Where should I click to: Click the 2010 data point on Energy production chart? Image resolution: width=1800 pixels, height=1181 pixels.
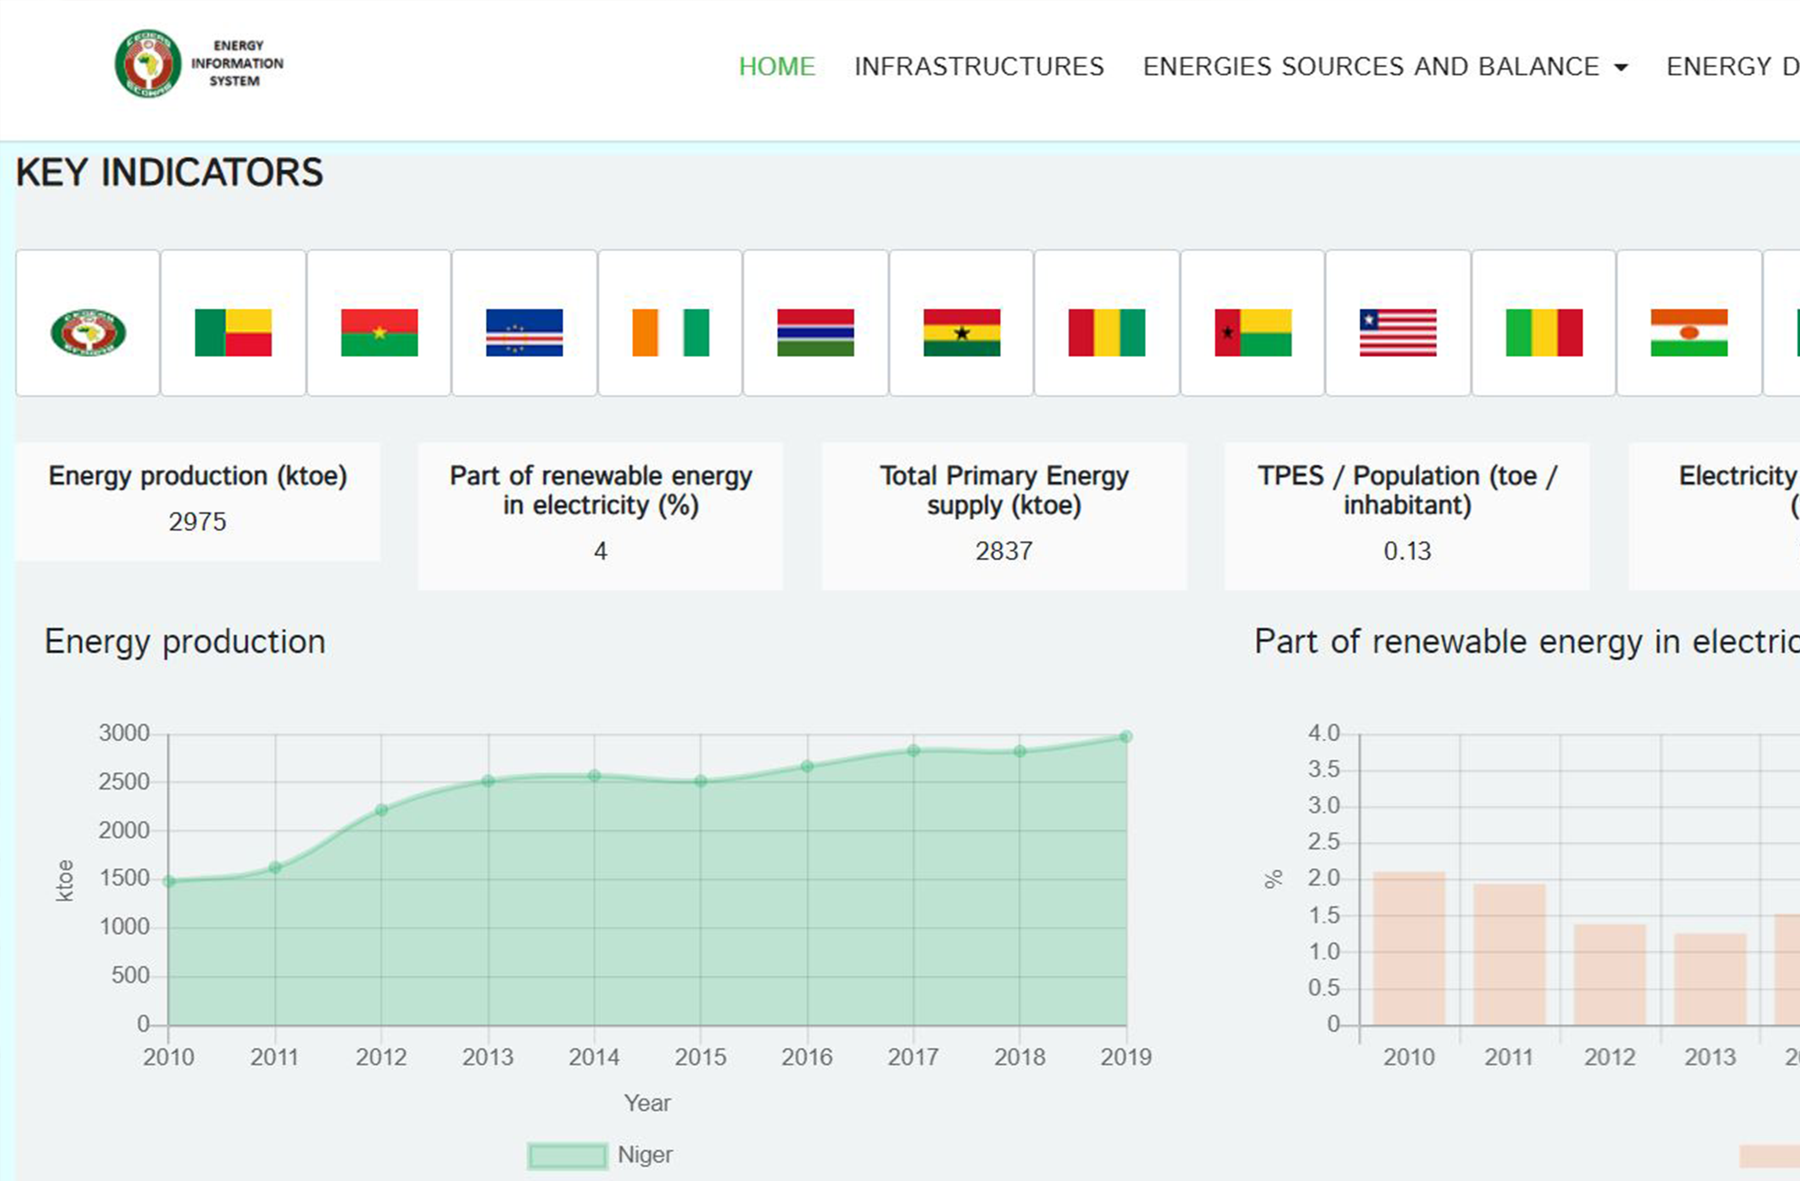[x=169, y=882]
